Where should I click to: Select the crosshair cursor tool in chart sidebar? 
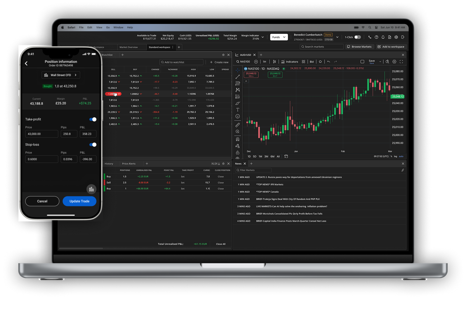(x=237, y=70)
